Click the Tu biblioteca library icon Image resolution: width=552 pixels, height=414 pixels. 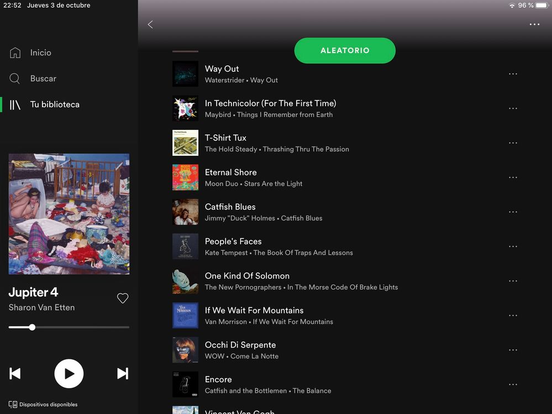15,104
